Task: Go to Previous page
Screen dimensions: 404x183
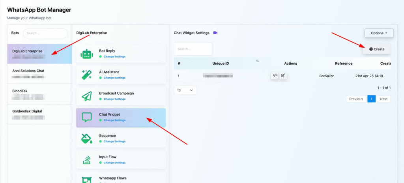Action: [356, 99]
